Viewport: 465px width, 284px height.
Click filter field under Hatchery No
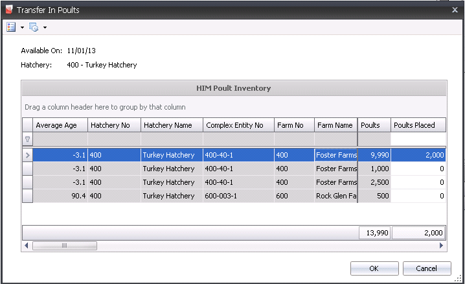(114, 139)
